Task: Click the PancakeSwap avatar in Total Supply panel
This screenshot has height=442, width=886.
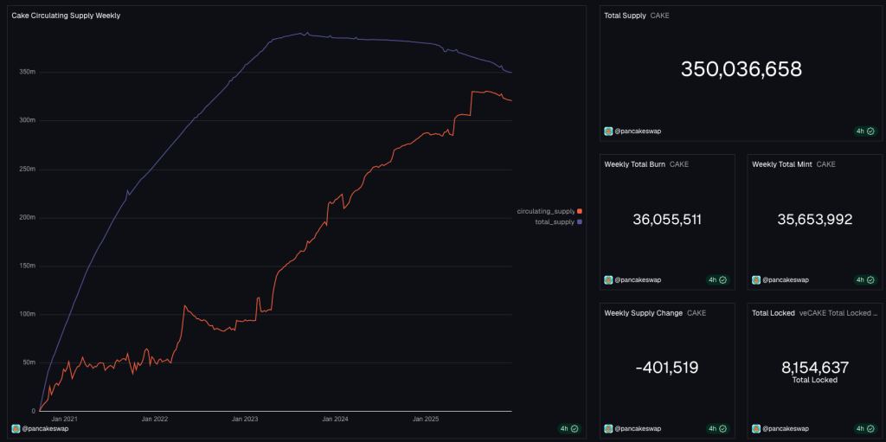Action: [608, 131]
